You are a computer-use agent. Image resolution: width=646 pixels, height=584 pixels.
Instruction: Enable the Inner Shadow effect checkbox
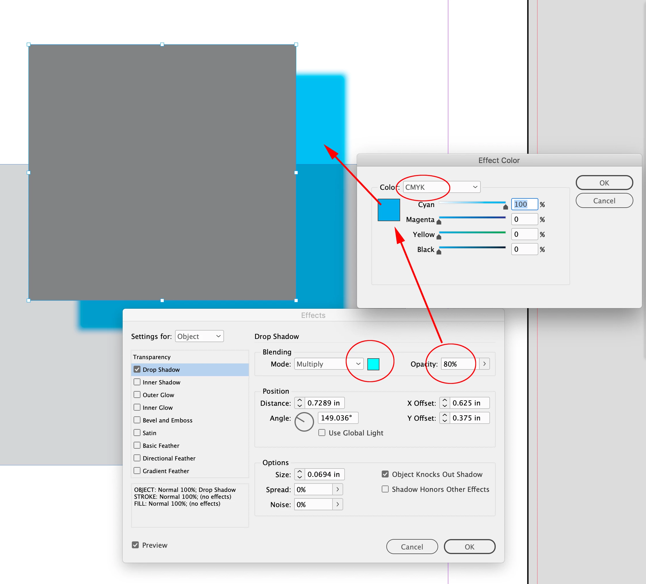point(137,382)
